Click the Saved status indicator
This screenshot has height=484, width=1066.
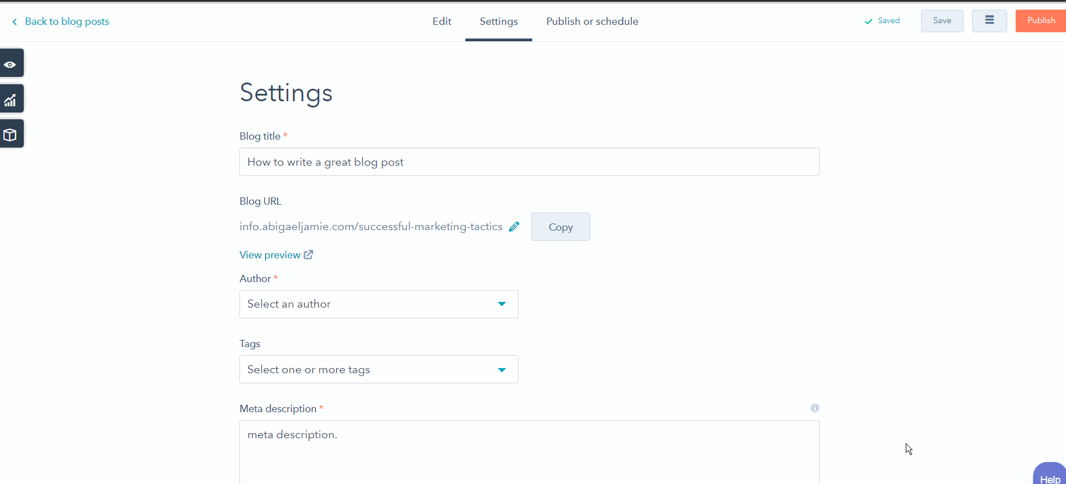click(882, 21)
